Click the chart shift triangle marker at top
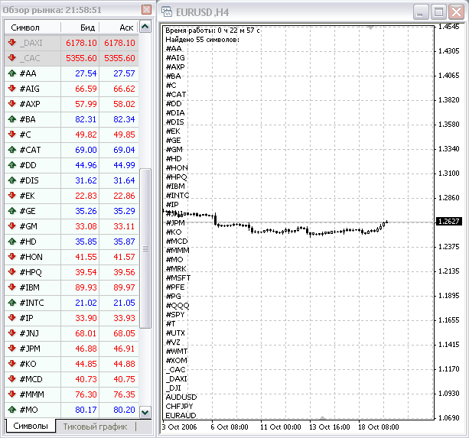 point(370,28)
